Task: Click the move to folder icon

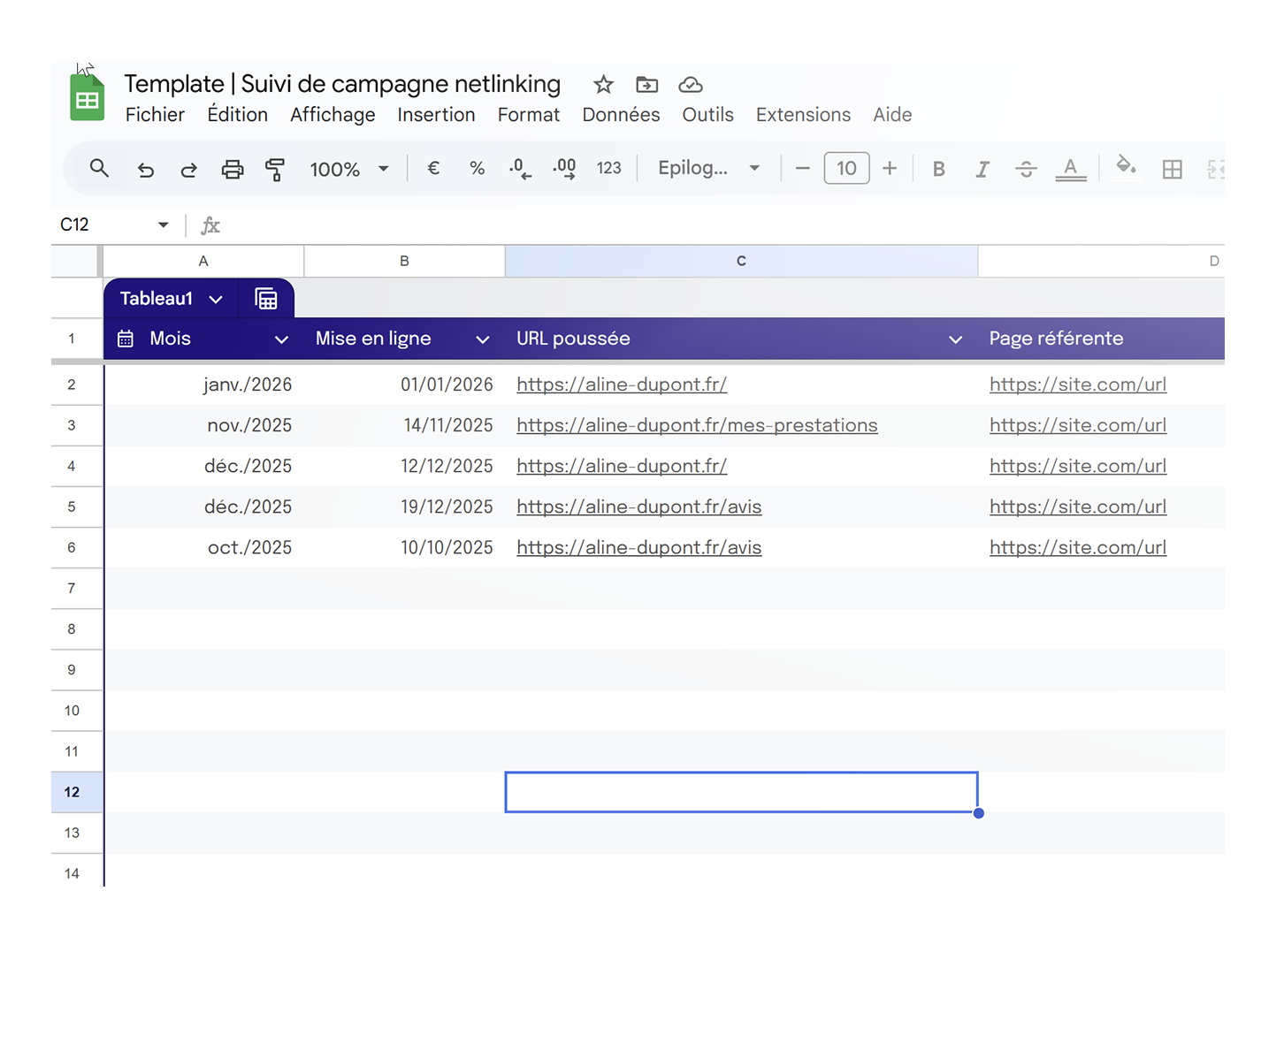Action: coord(647,85)
